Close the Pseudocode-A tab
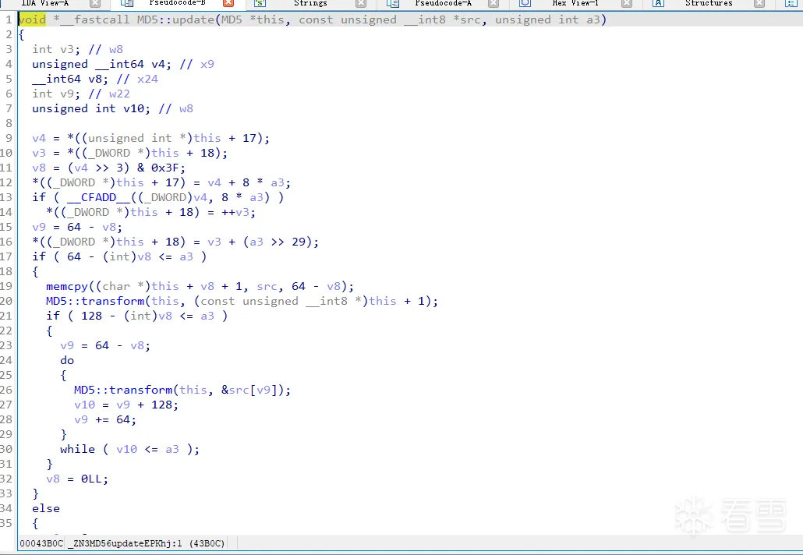 493,3
